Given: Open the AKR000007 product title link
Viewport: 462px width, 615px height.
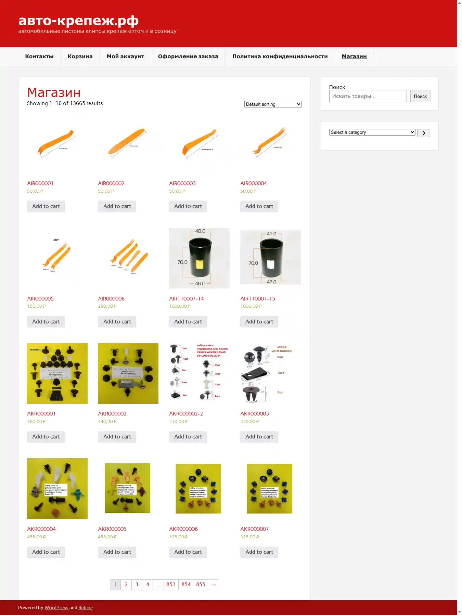Looking at the screenshot, I should pyautogui.click(x=254, y=529).
